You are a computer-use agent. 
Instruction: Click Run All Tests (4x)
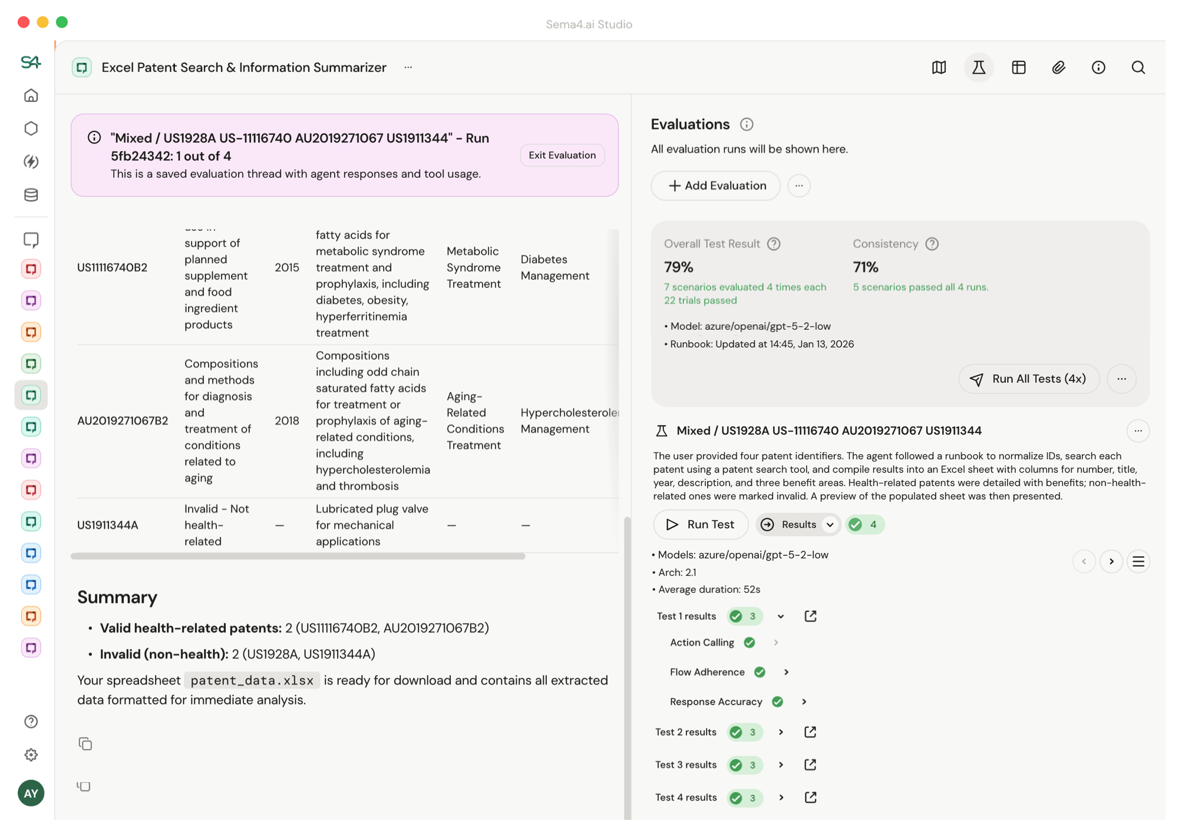(x=1029, y=379)
